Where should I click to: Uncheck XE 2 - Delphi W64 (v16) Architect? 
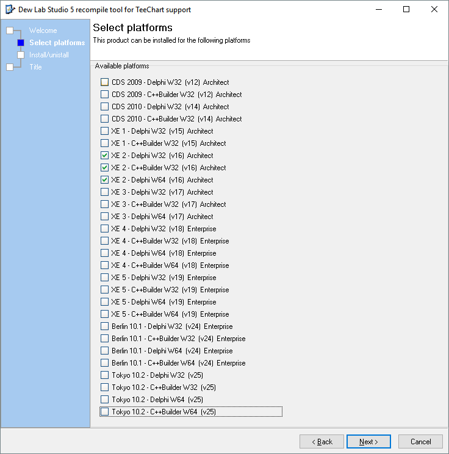point(104,180)
